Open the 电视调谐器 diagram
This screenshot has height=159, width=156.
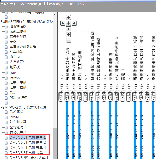(18, 26)
